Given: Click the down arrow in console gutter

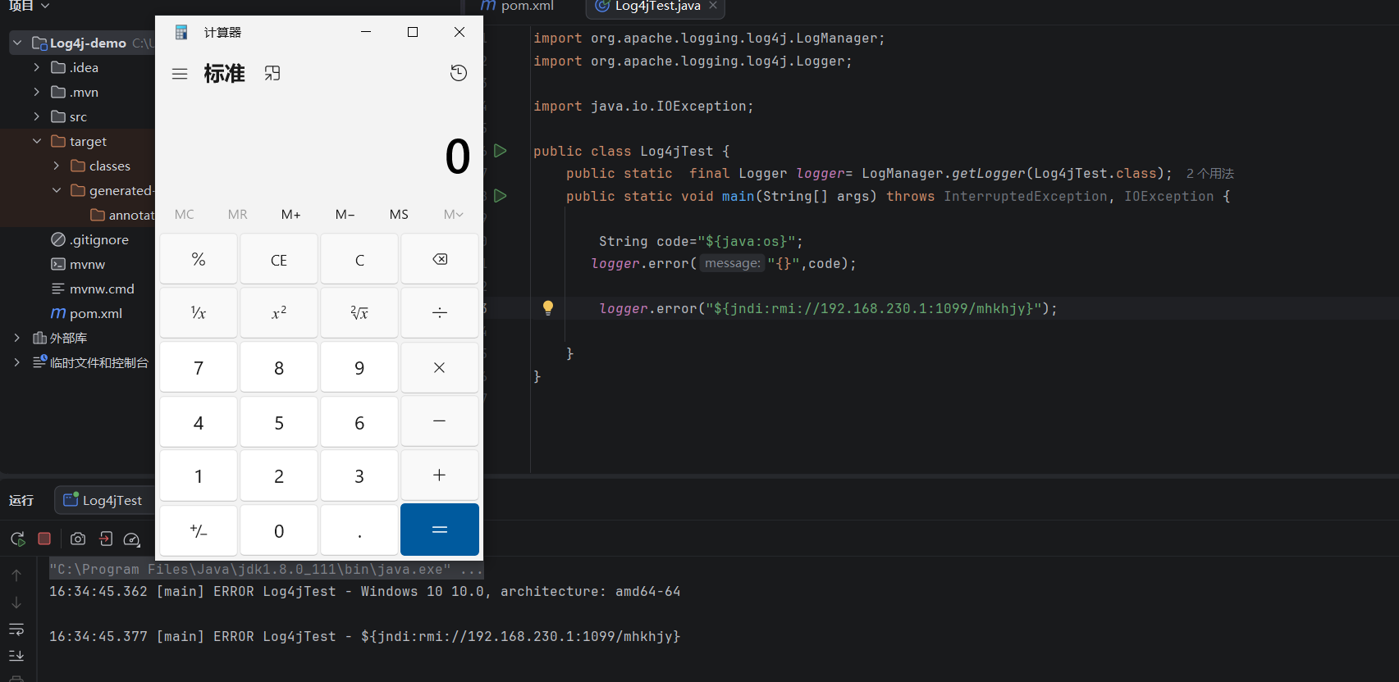Looking at the screenshot, I should coord(16,602).
